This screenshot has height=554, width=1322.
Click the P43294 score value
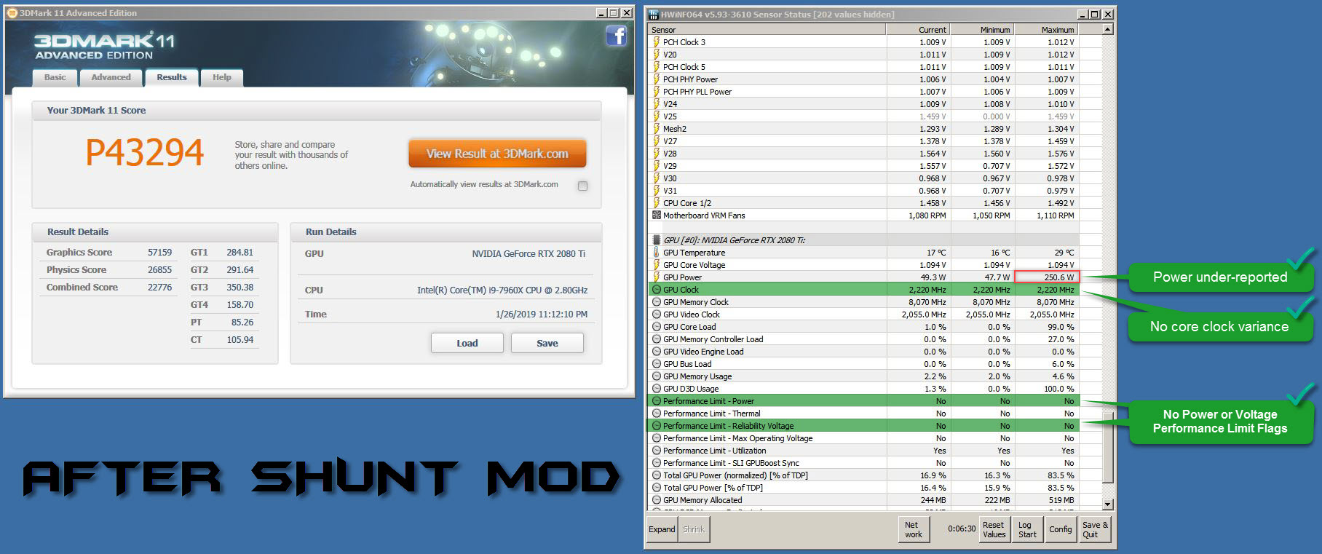click(145, 153)
